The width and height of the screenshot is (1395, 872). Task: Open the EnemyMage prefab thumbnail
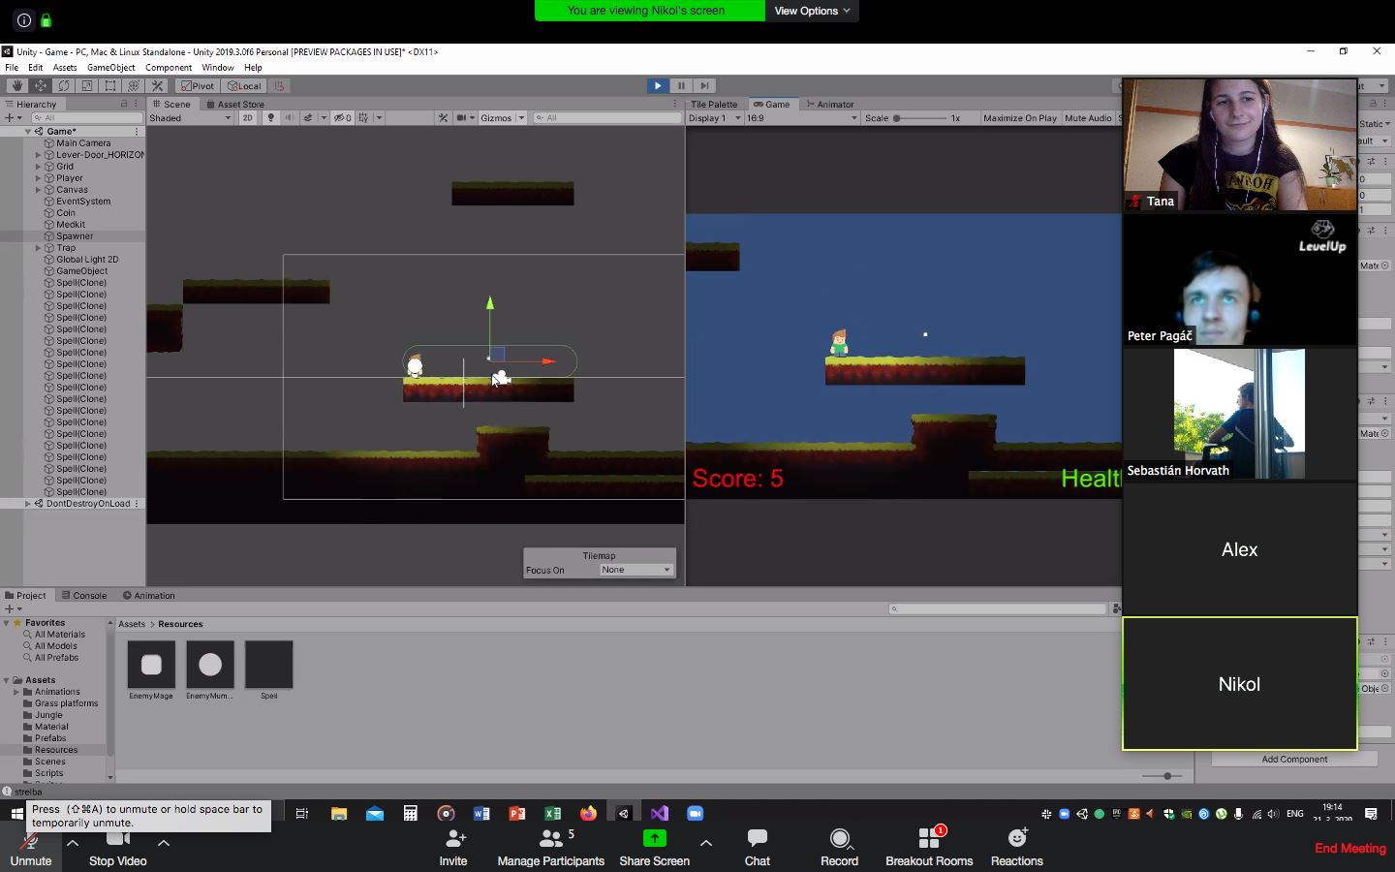click(x=151, y=665)
